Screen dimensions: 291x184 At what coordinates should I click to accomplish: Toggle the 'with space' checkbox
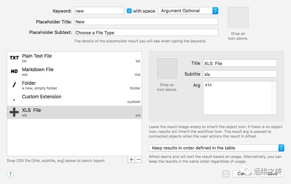coord(129,11)
